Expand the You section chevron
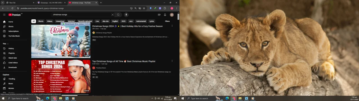Image resolution: width=359 pixels, height=101 pixels. tap(8, 44)
